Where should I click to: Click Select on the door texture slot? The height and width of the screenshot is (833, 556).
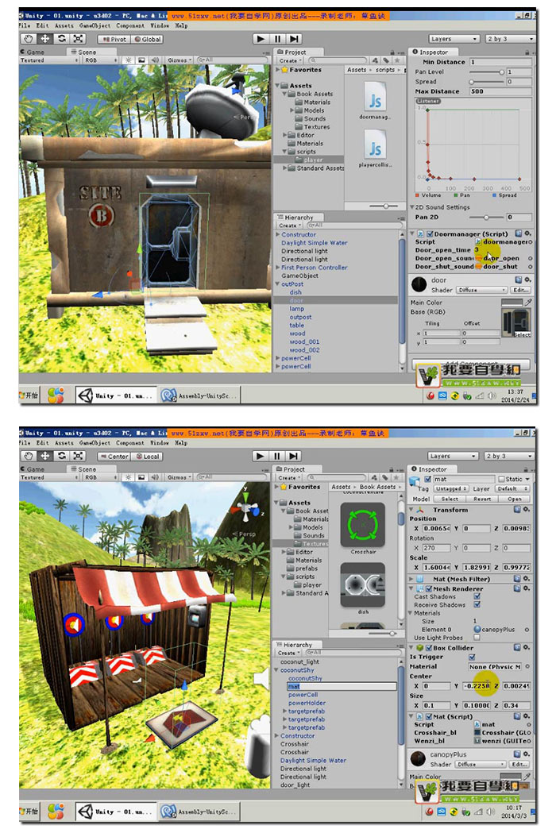(522, 334)
